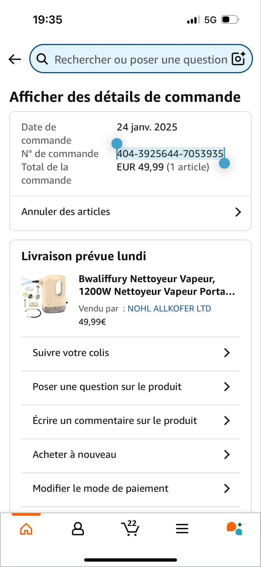Expand Suivre votre colis chevron

click(x=227, y=353)
